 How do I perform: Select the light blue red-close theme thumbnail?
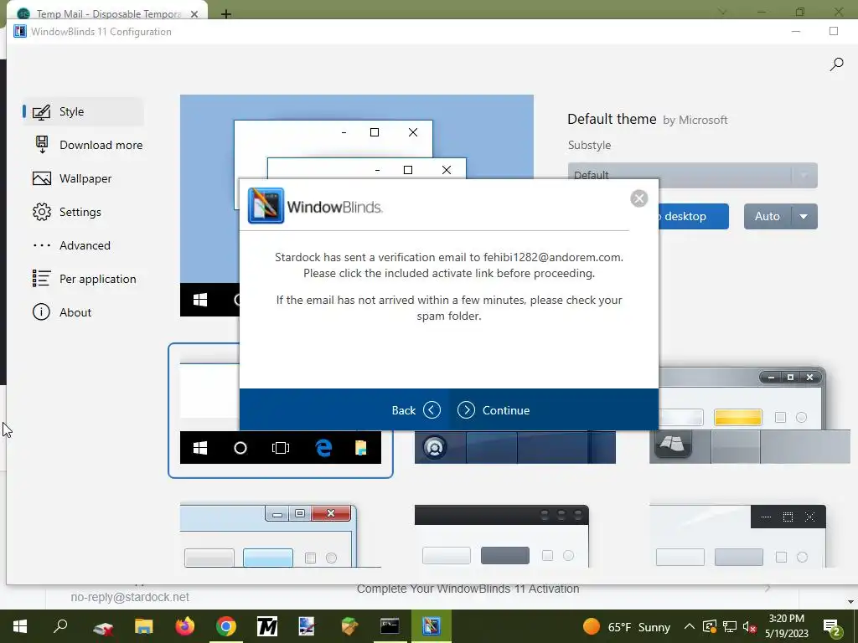pos(280,536)
